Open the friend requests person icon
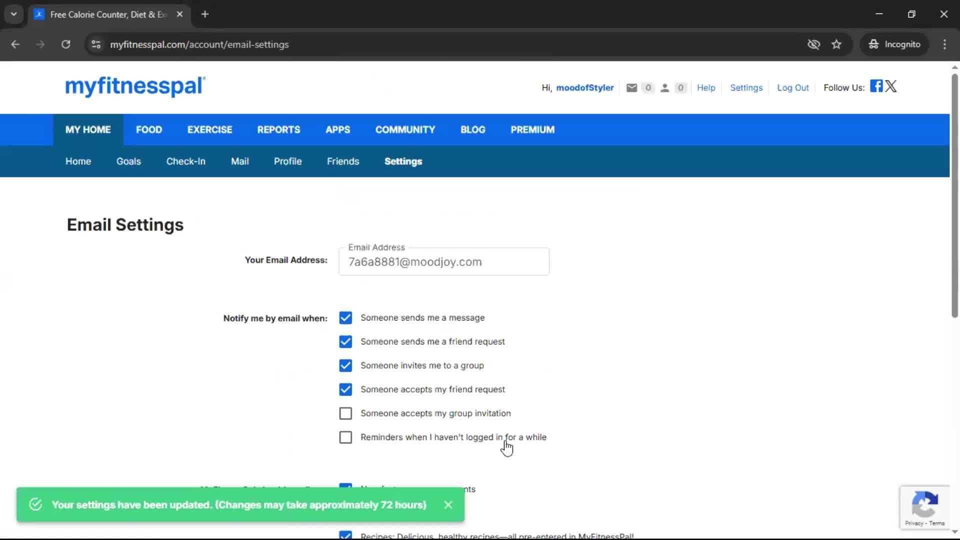Image resolution: width=960 pixels, height=540 pixels. point(664,88)
